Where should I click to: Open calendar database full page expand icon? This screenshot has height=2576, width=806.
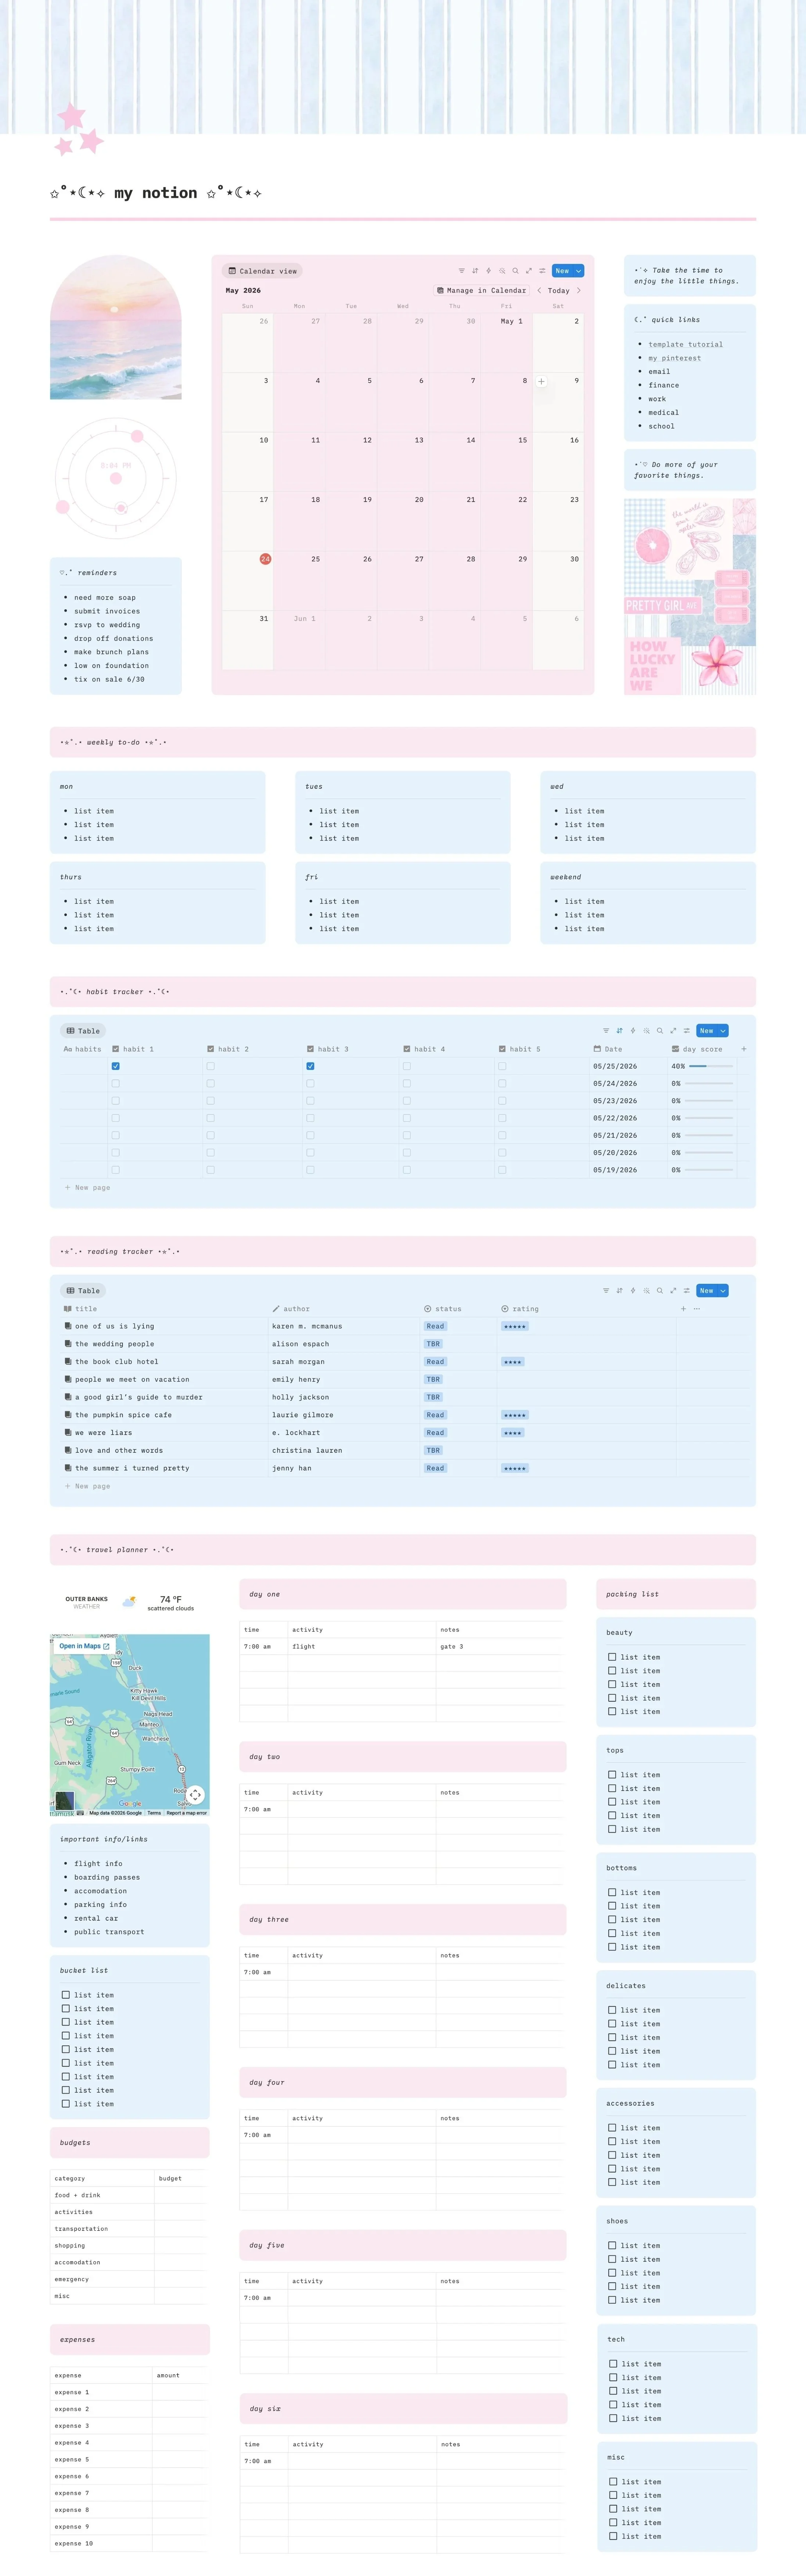click(x=529, y=271)
